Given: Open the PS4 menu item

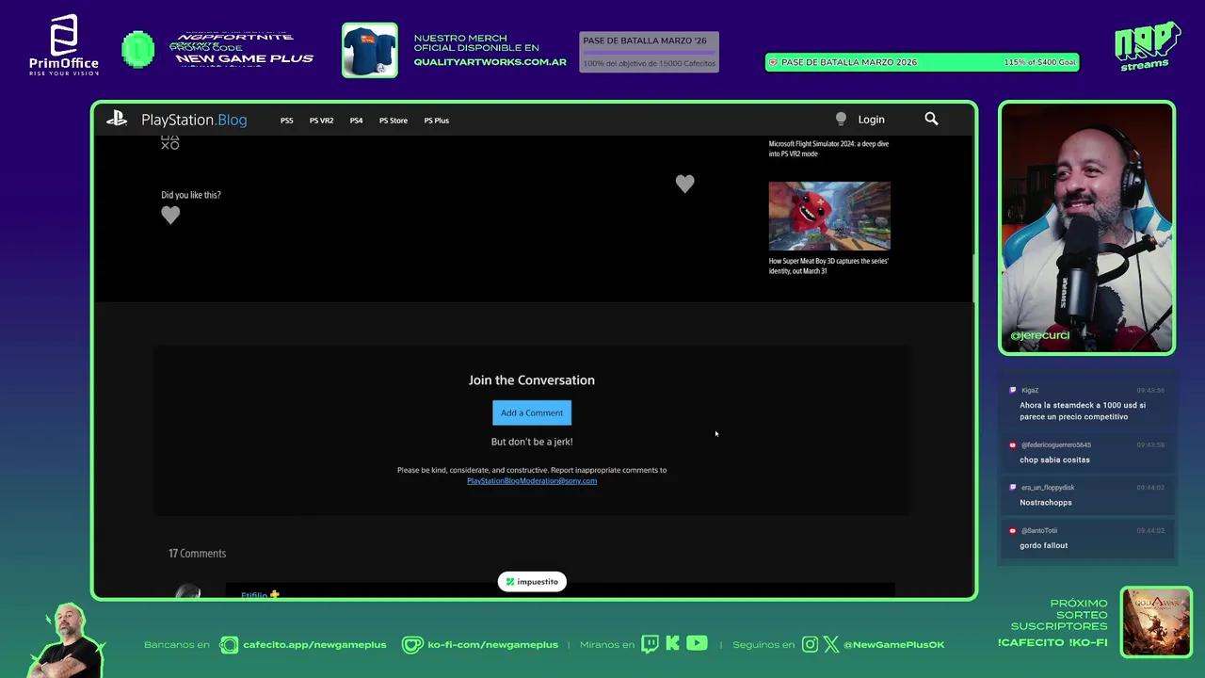Looking at the screenshot, I should tap(356, 121).
